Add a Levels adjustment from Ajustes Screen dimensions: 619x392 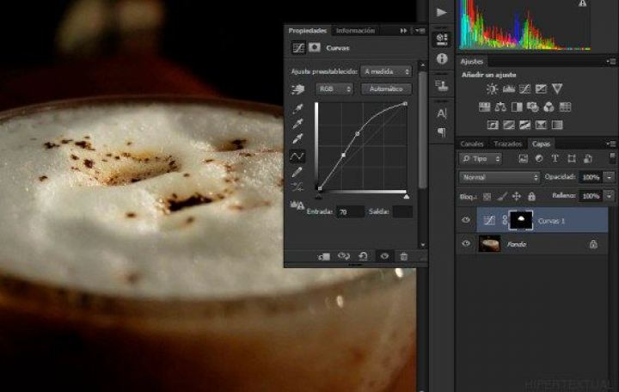pyautogui.click(x=508, y=89)
